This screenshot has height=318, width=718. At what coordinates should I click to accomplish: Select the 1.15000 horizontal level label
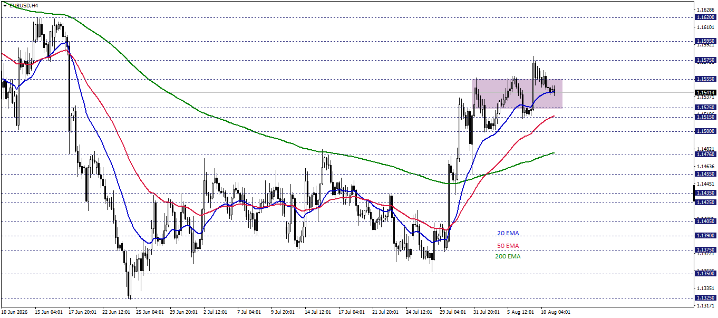click(705, 131)
